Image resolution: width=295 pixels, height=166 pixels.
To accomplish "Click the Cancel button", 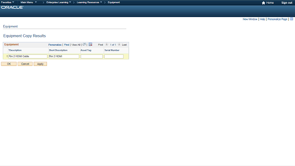I will pos(25,64).
